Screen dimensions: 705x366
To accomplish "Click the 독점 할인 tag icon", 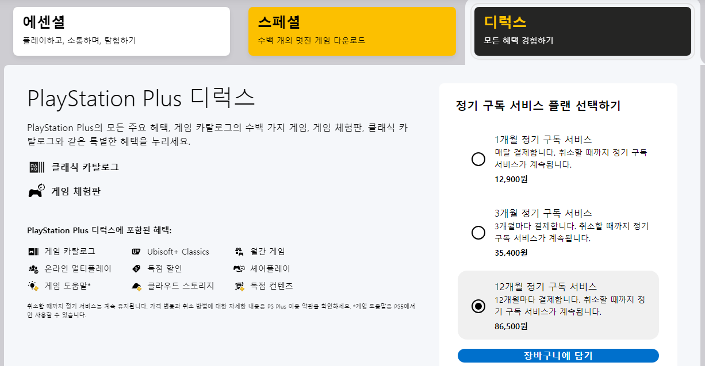I will 136,268.
